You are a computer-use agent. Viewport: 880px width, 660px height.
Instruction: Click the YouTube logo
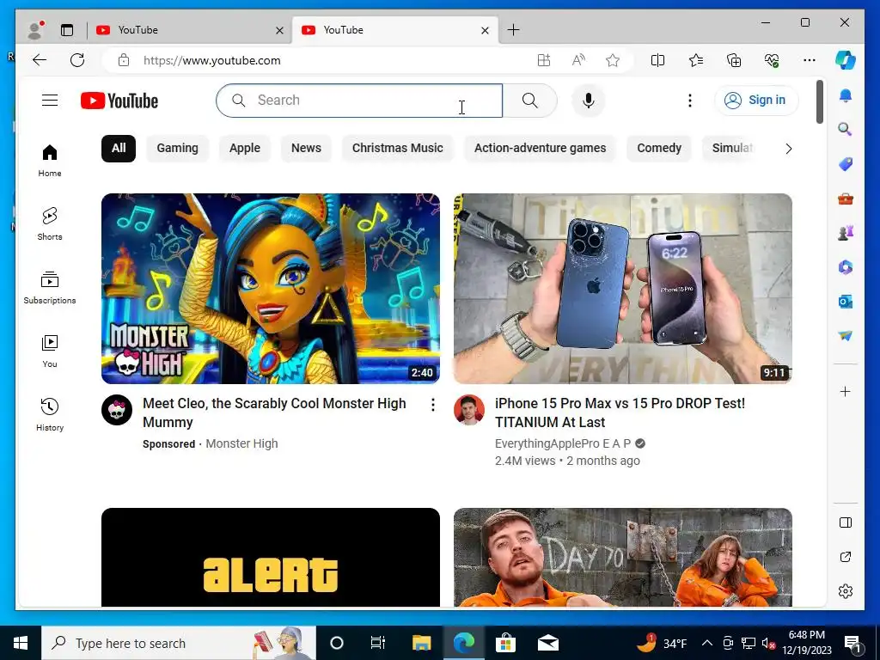pos(119,101)
